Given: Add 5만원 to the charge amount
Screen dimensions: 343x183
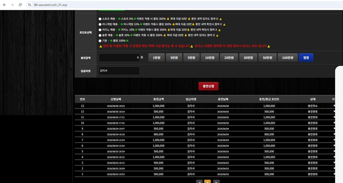Looking at the screenshot, I should tap(191, 58).
